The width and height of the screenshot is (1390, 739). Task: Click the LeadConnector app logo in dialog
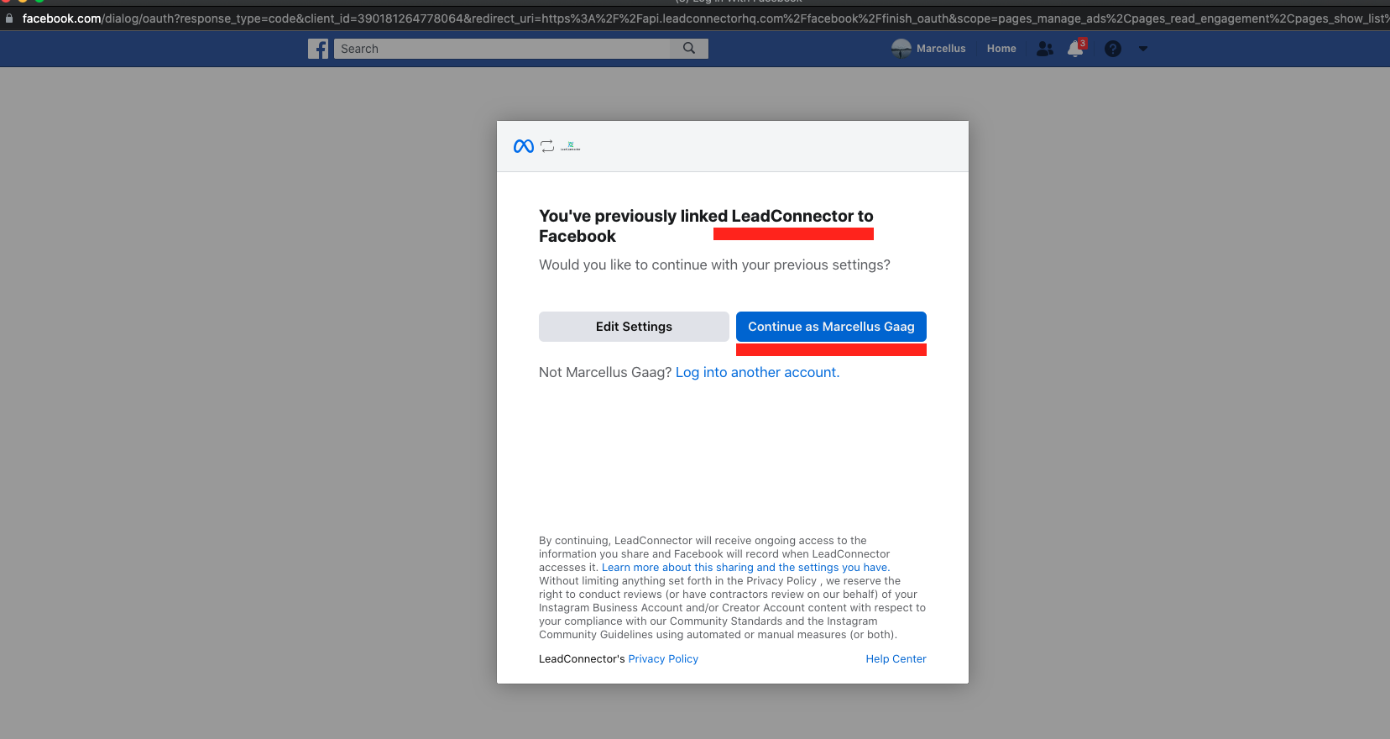click(x=571, y=146)
